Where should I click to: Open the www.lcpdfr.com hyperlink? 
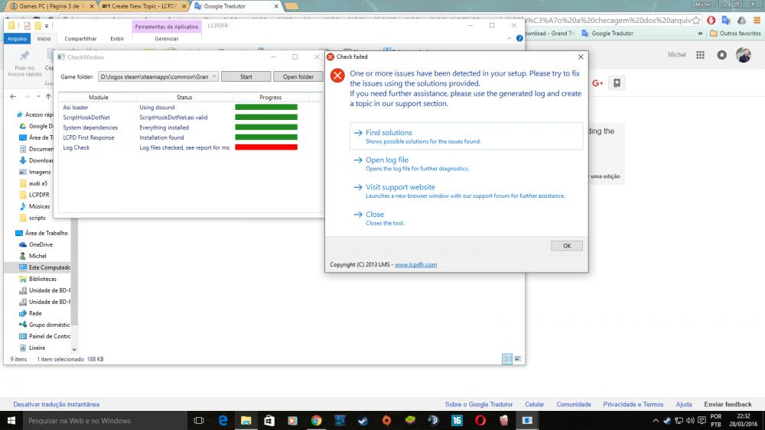[415, 264]
